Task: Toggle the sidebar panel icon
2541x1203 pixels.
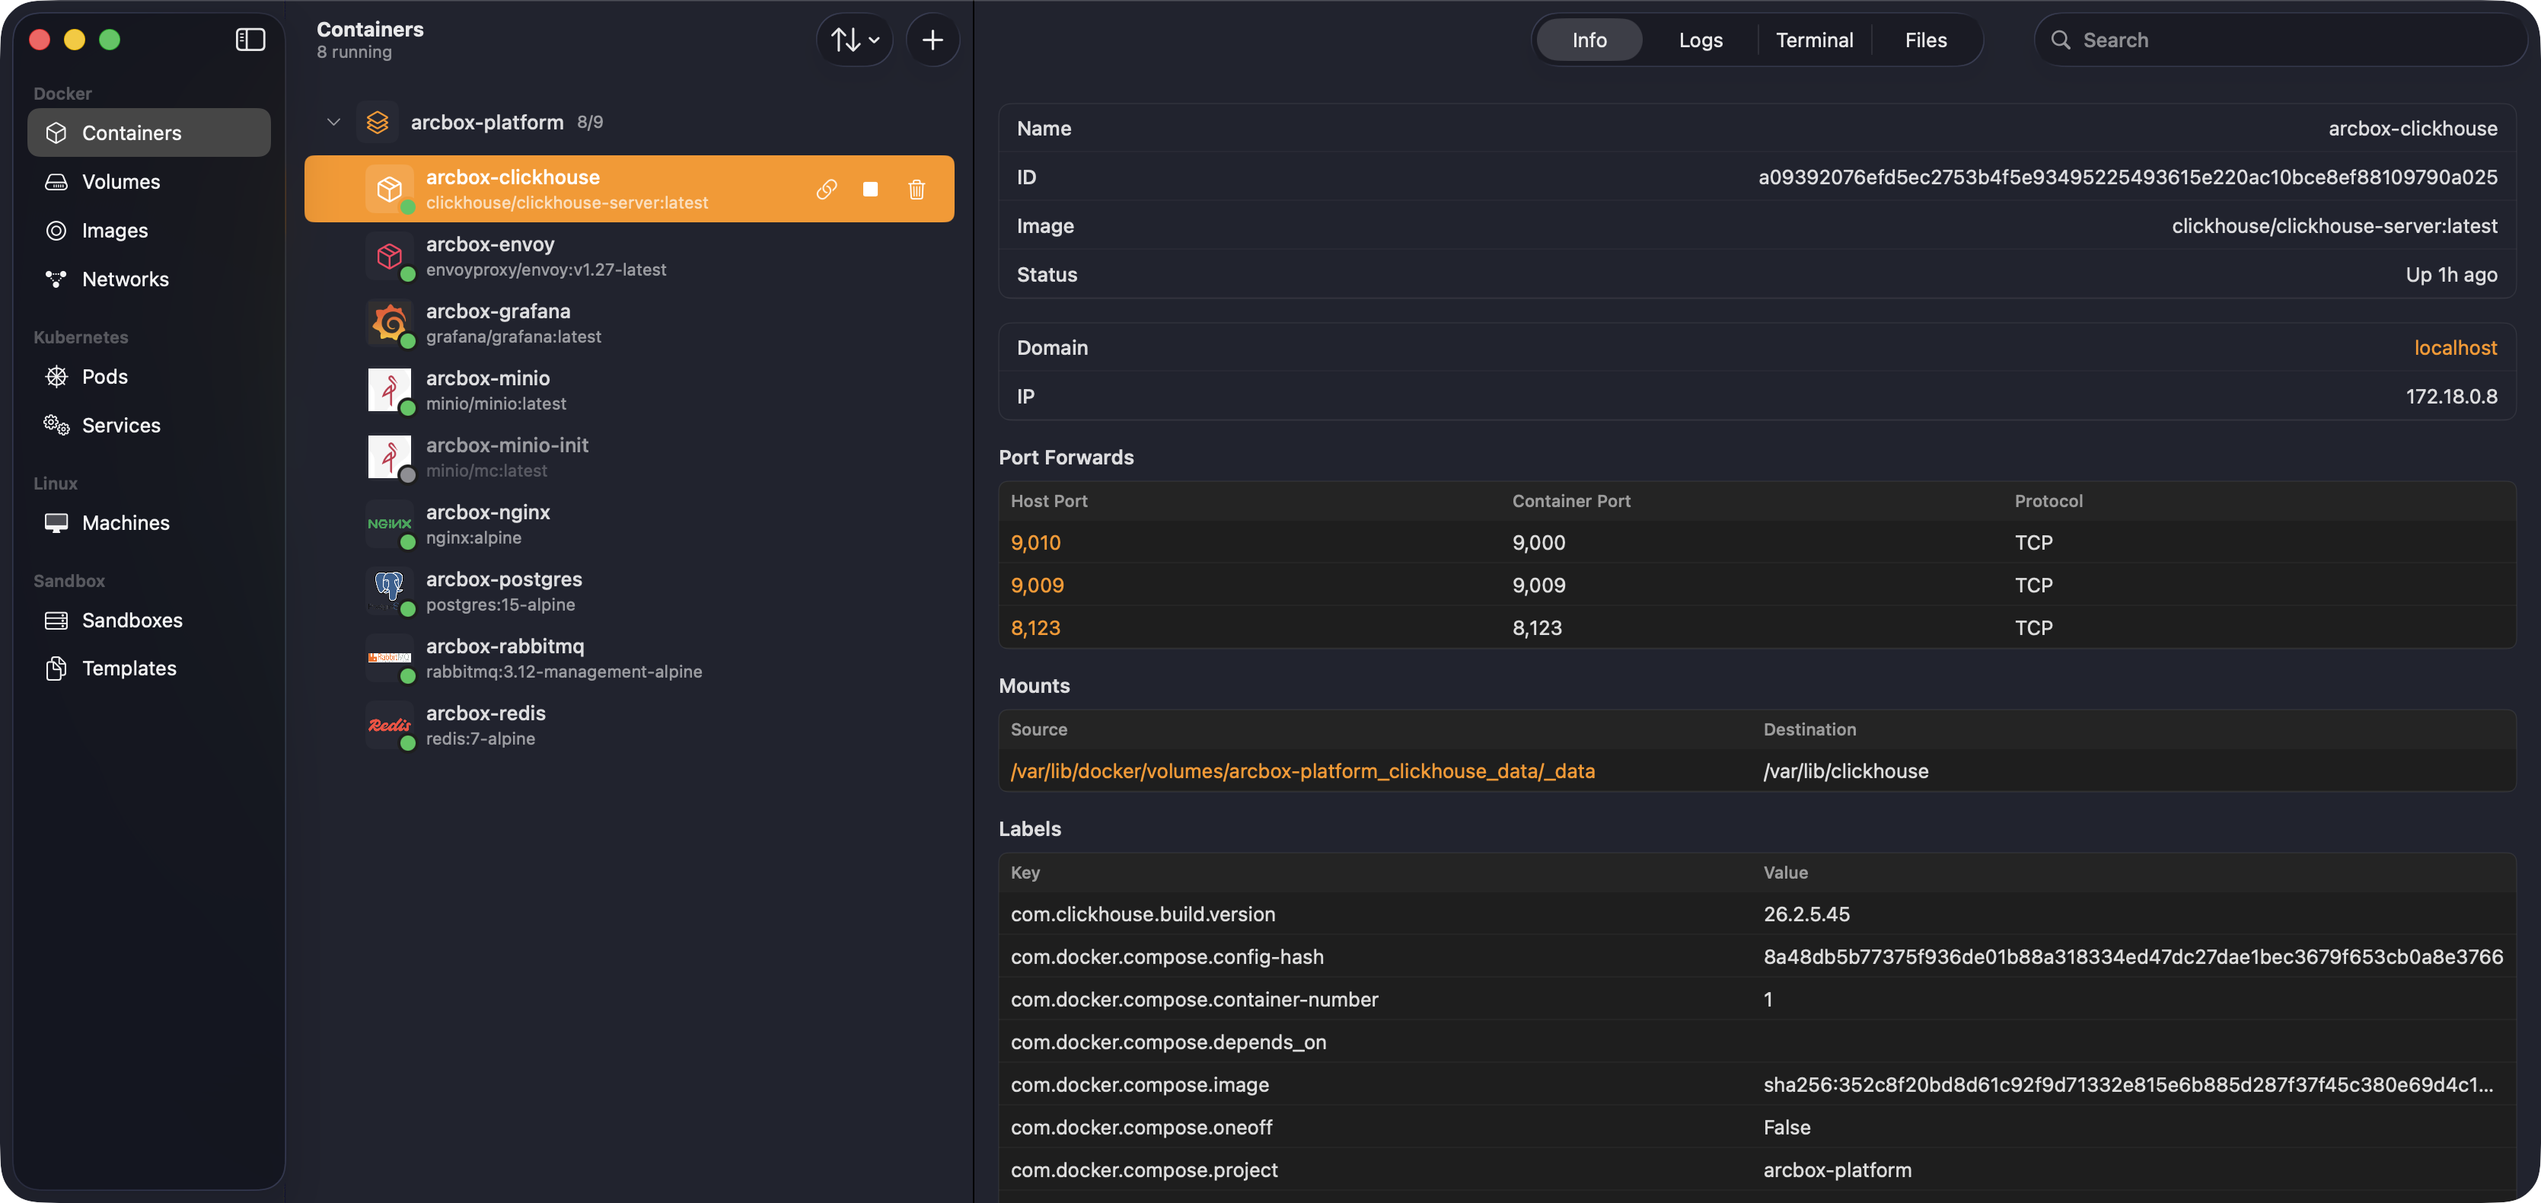Action: click(250, 40)
